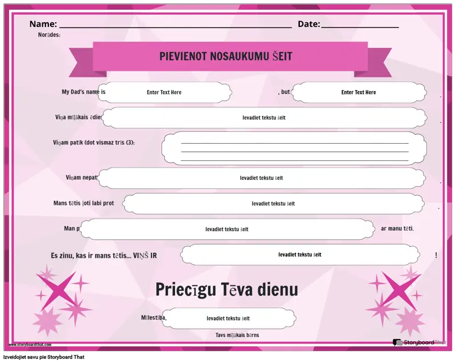Click the text box after 'My Dad's name is'
The height and width of the screenshot is (363, 456).
coord(164,92)
